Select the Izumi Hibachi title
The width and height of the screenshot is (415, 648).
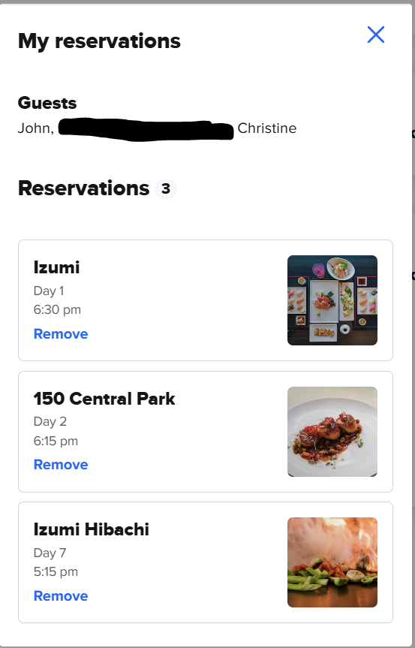(x=92, y=529)
